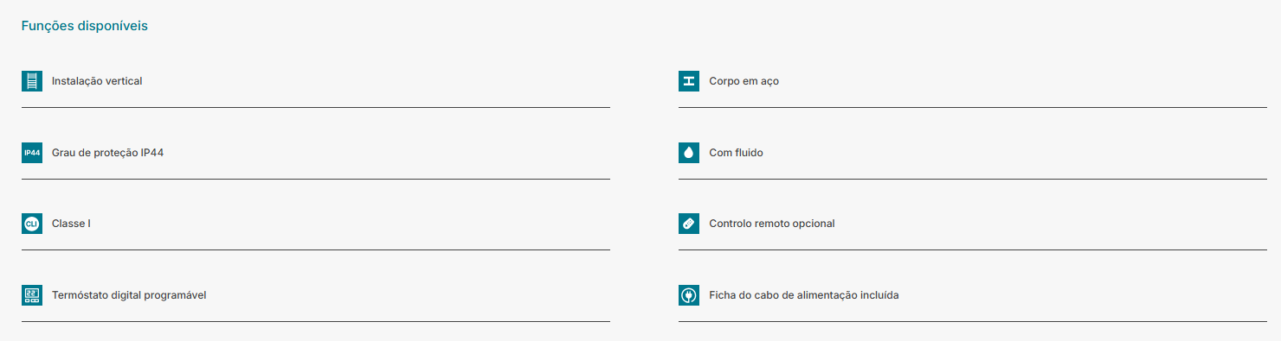This screenshot has height=341, width=1281.
Task: Click the steel body beam icon
Action: (x=689, y=81)
